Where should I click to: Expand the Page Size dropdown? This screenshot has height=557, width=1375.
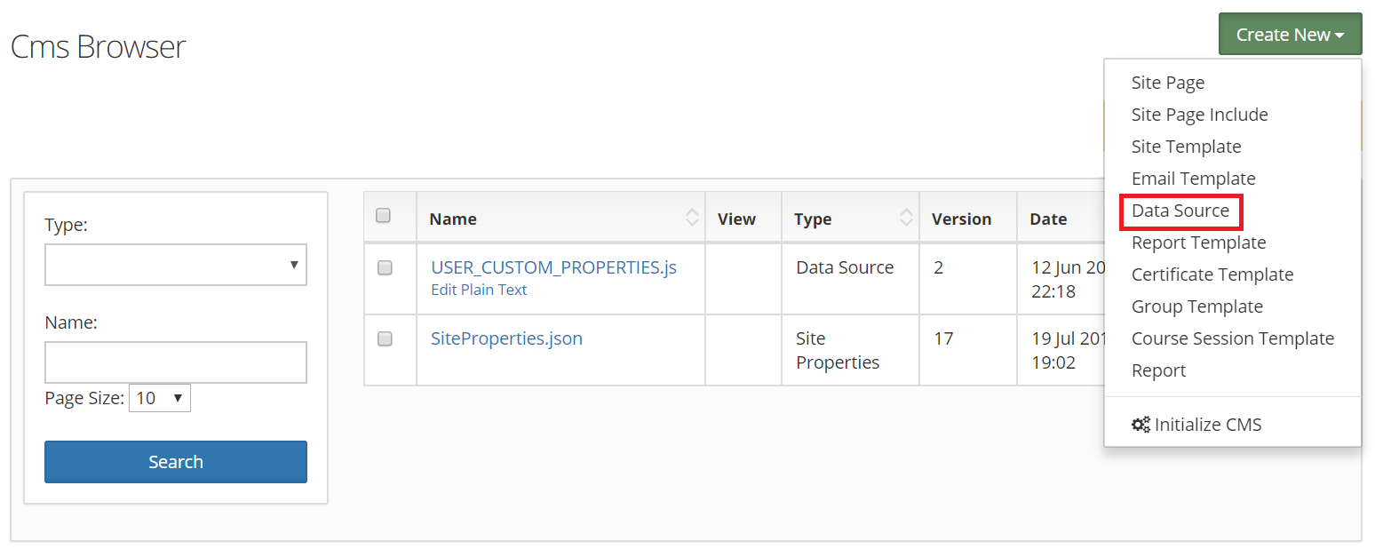[x=160, y=398]
